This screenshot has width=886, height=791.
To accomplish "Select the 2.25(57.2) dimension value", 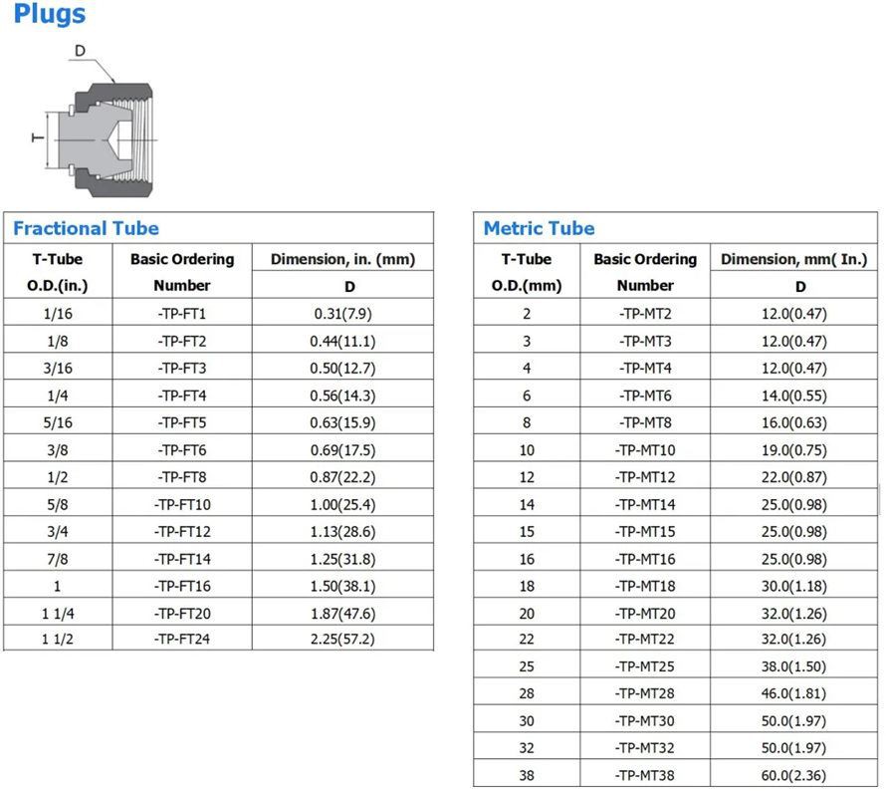I will point(342,640).
